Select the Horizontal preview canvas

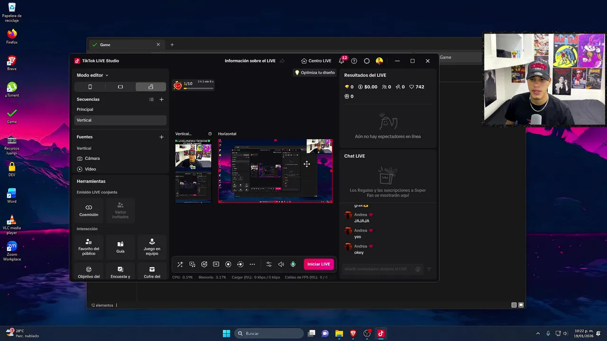point(275,171)
